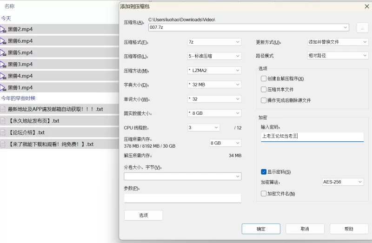Screen dimensions: 372x243
Task: Open the archive name 007.7z dropdown
Action: pos(345,27)
